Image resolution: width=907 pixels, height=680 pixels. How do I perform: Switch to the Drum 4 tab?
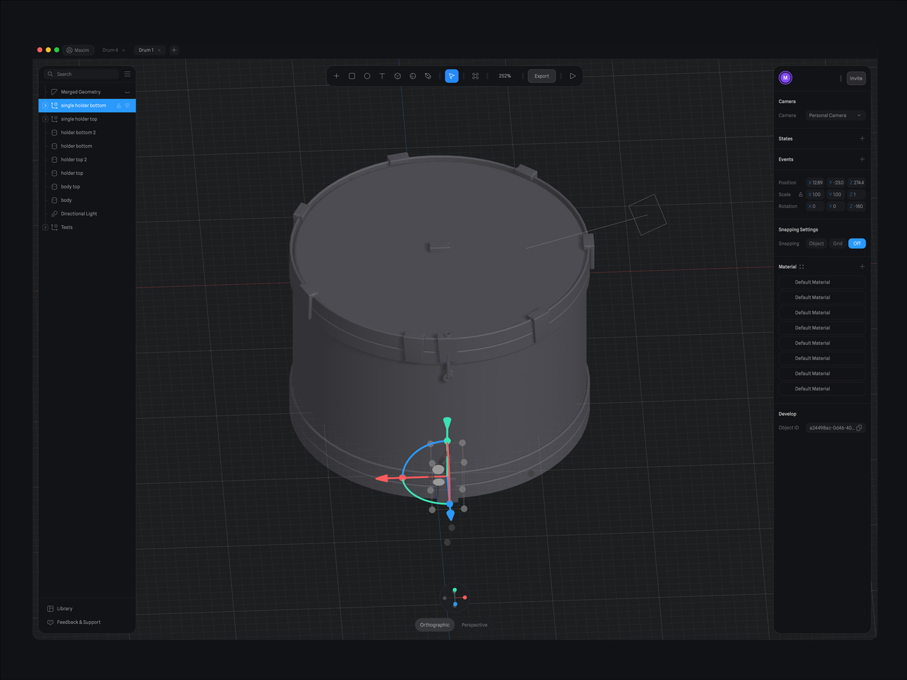(109, 50)
